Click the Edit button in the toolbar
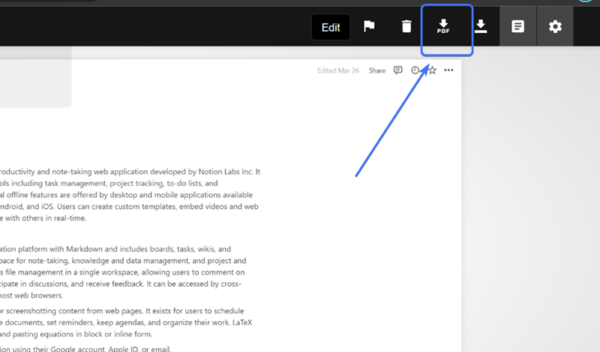Image resolution: width=600 pixels, height=352 pixels. [x=331, y=27]
